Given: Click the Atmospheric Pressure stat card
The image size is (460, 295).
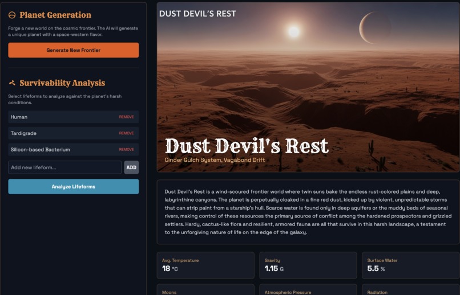Looking at the screenshot, I should tap(308, 289).
